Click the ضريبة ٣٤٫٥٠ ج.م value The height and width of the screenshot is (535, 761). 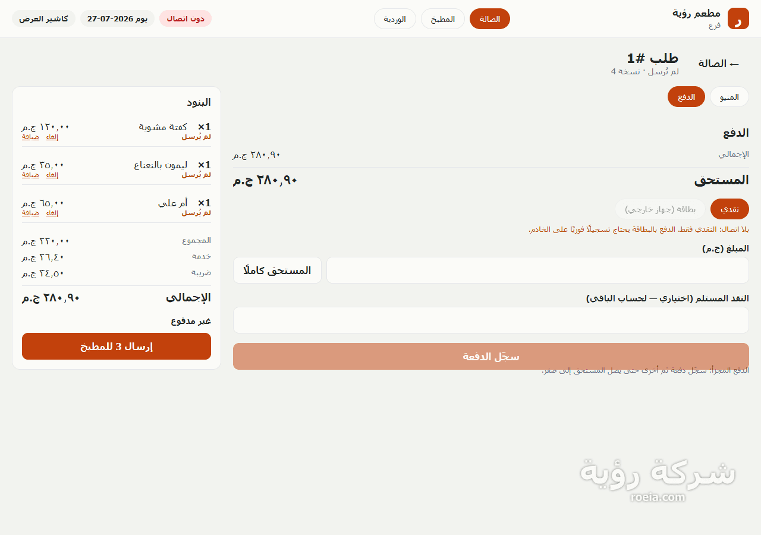43,273
